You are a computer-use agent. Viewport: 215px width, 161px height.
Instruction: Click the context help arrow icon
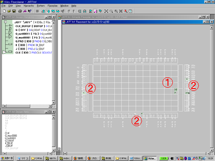pyautogui.click(x=30, y=11)
